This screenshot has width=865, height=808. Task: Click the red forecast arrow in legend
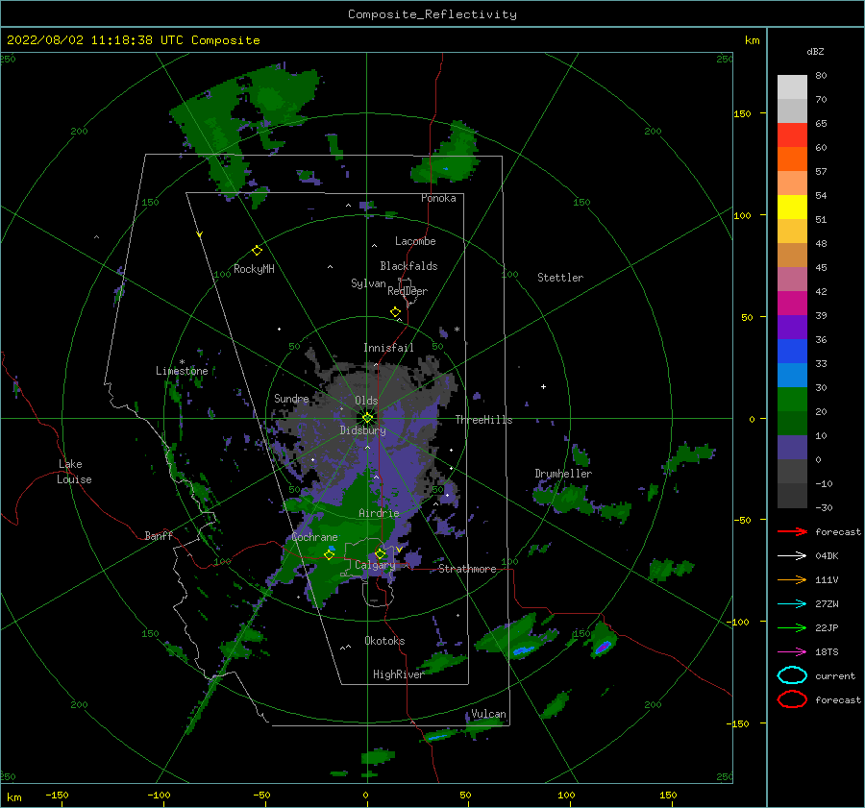tap(792, 531)
